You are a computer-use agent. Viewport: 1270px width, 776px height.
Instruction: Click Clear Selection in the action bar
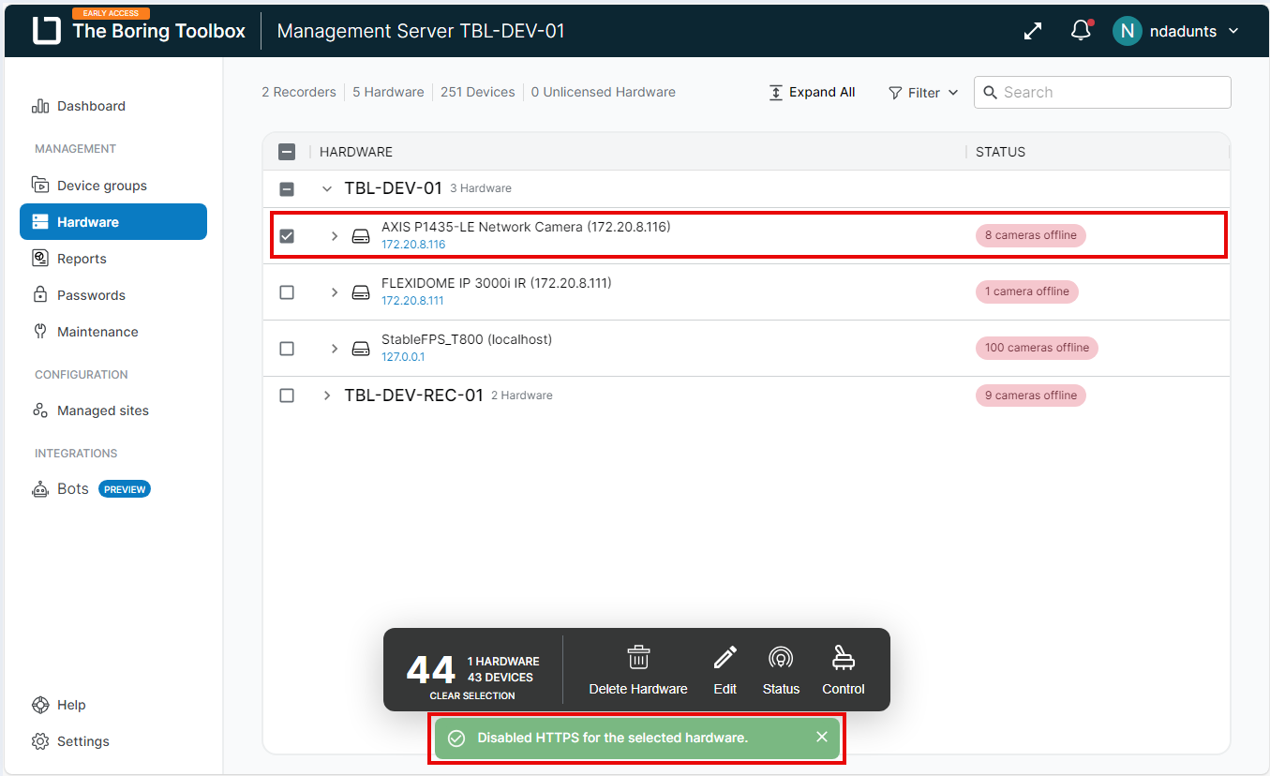pyautogui.click(x=472, y=695)
